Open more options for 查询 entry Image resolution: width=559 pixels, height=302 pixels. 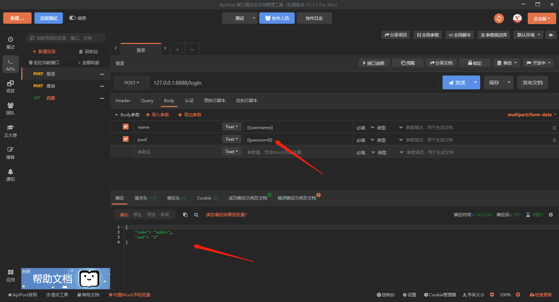pyautogui.click(x=102, y=86)
